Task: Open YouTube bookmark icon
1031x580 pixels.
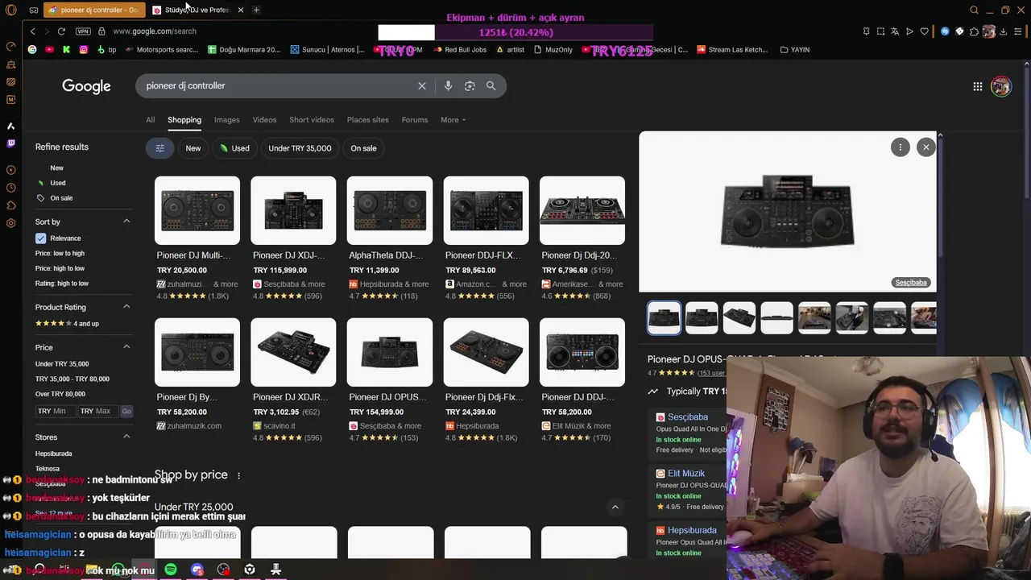Action: coord(49,49)
